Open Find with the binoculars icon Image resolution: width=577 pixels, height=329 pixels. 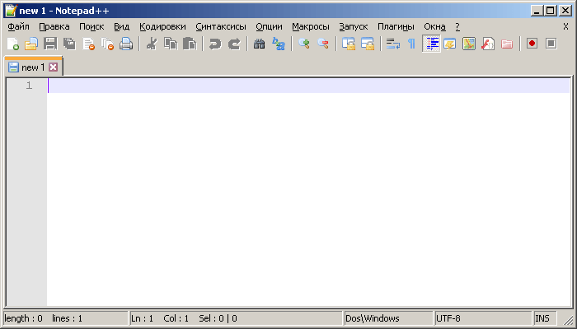260,44
